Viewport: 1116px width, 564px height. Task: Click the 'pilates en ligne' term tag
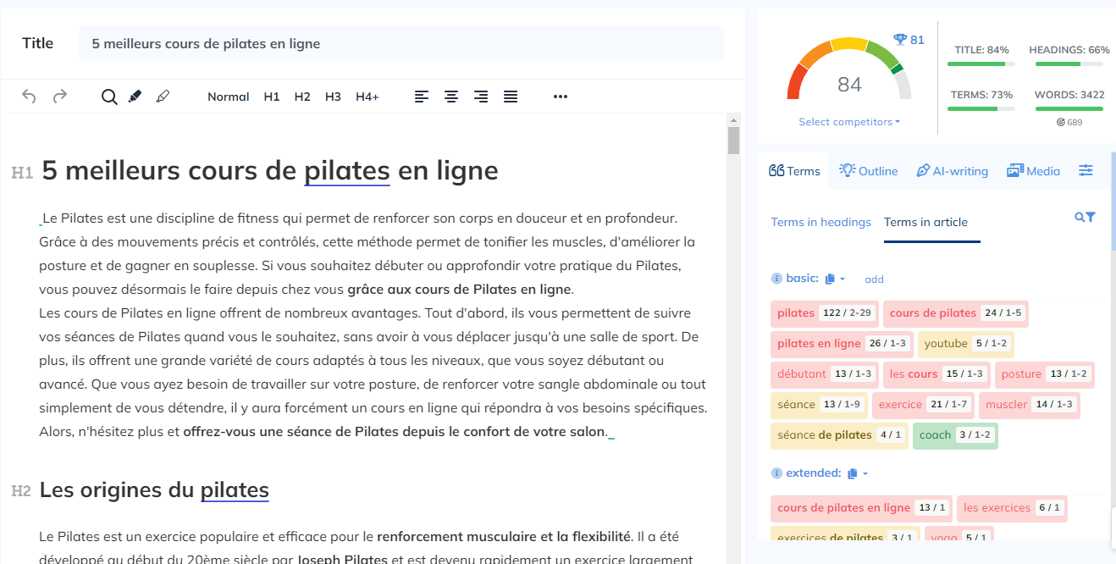tap(842, 344)
